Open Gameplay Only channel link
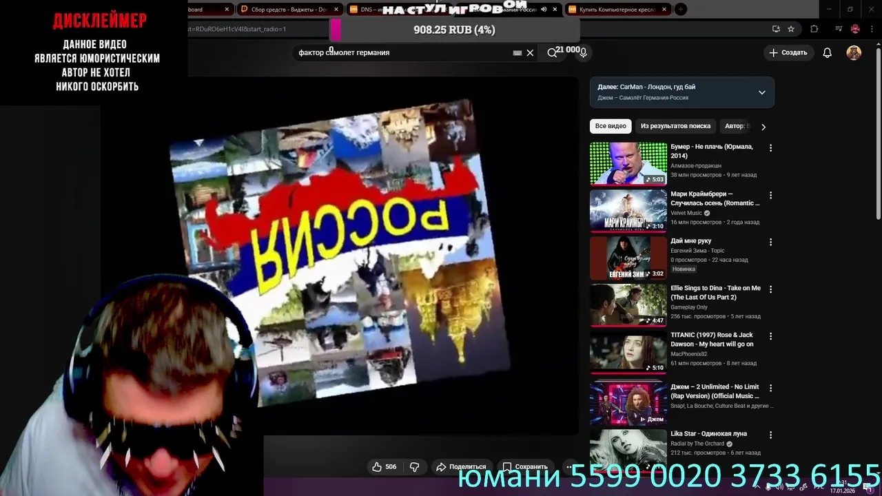This screenshot has width=882, height=496. pyautogui.click(x=689, y=307)
